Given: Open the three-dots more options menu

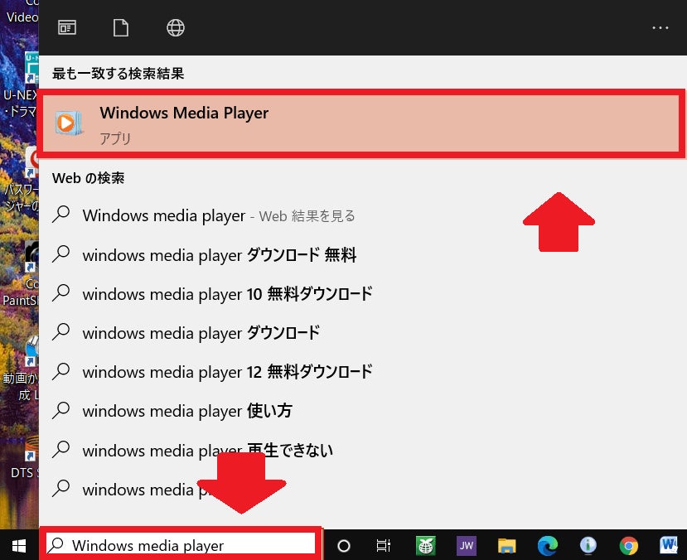Looking at the screenshot, I should click(x=660, y=28).
